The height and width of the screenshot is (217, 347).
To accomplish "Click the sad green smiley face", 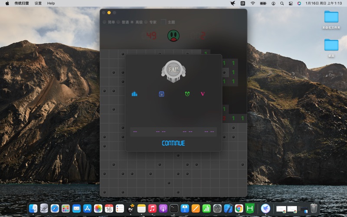I will [173, 36].
